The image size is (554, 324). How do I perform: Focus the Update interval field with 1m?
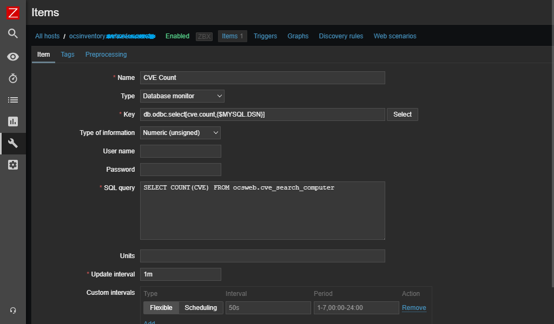[181, 274]
